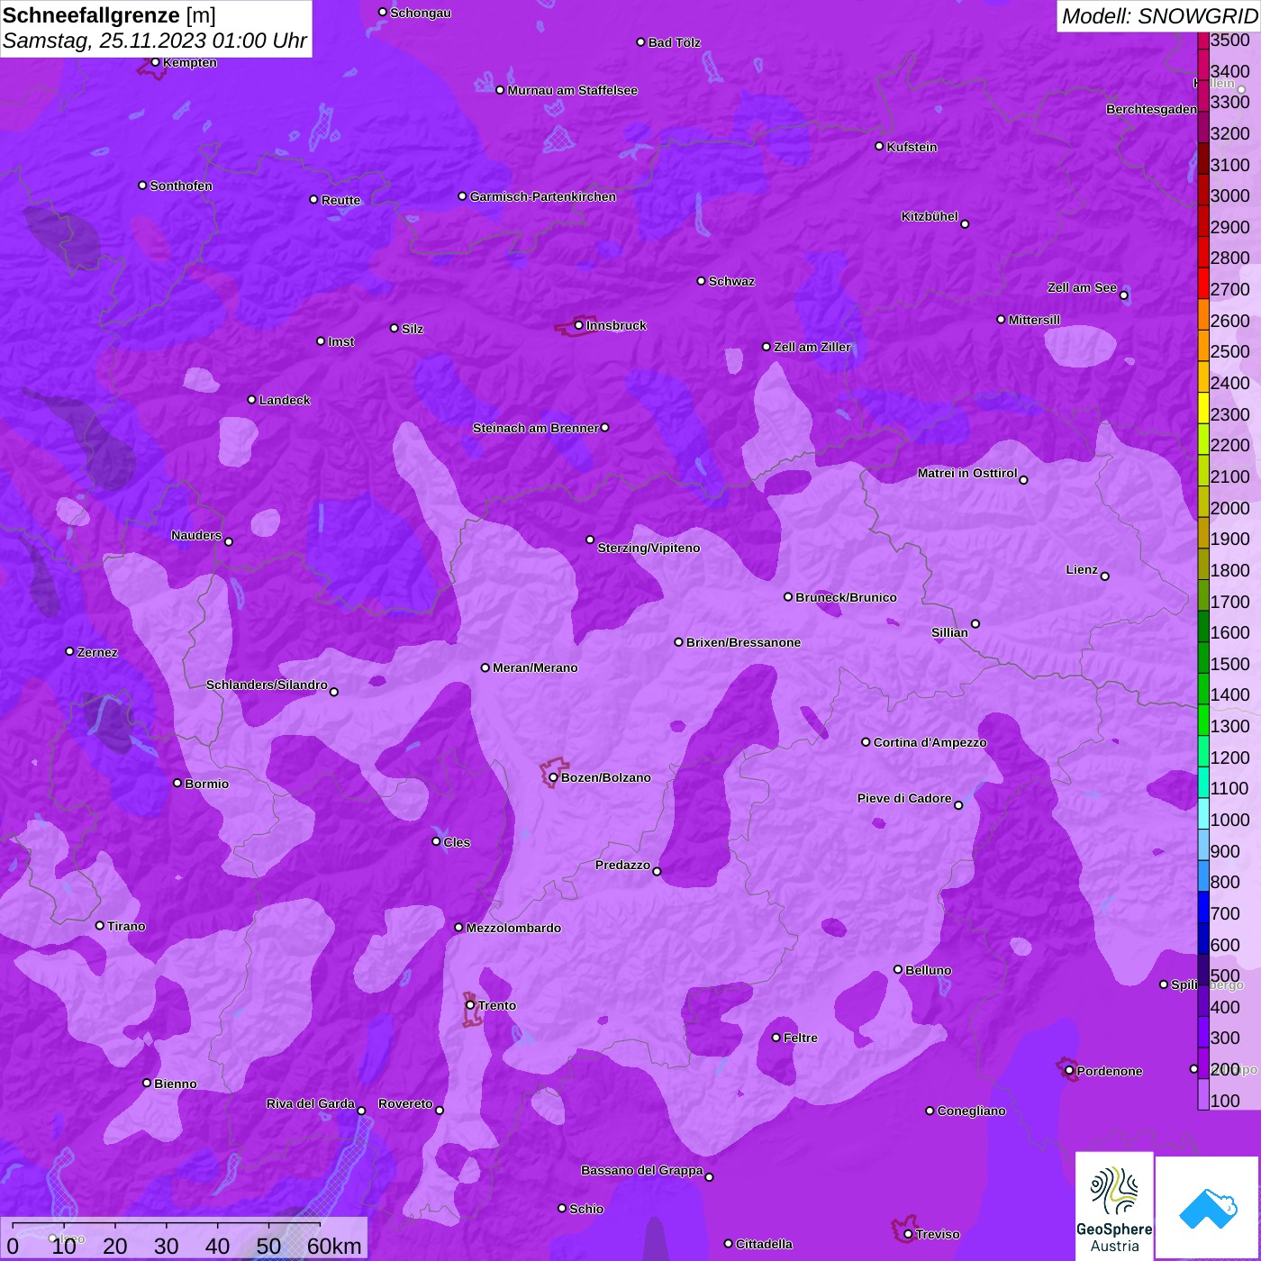
Task: Select the Bad Tölz marker dot
Action: pos(640,42)
